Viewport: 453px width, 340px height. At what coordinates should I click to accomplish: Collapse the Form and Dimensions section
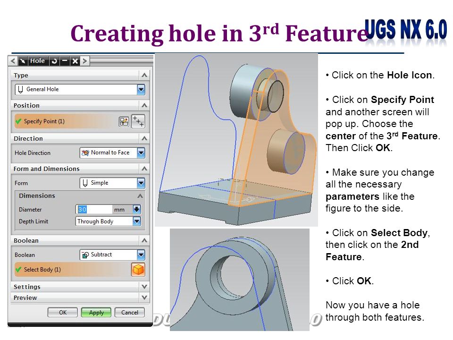coord(144,169)
